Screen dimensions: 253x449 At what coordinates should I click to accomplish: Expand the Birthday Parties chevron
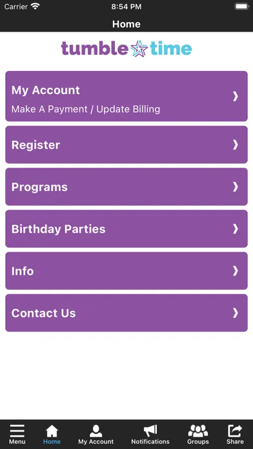[x=236, y=229]
